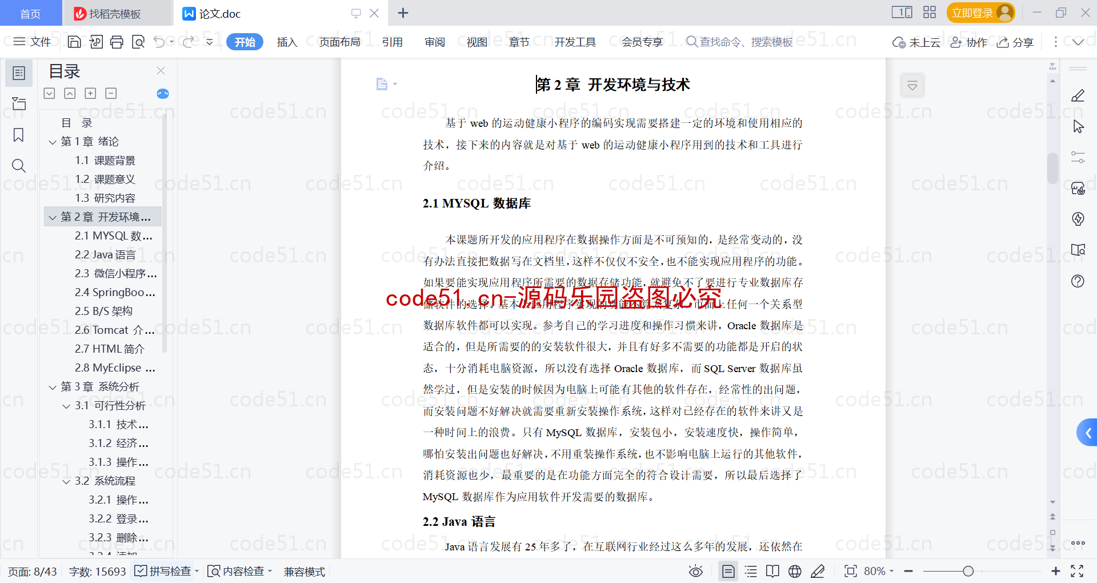
Task: Open the 内容检查 dropdown
Action: point(270,571)
